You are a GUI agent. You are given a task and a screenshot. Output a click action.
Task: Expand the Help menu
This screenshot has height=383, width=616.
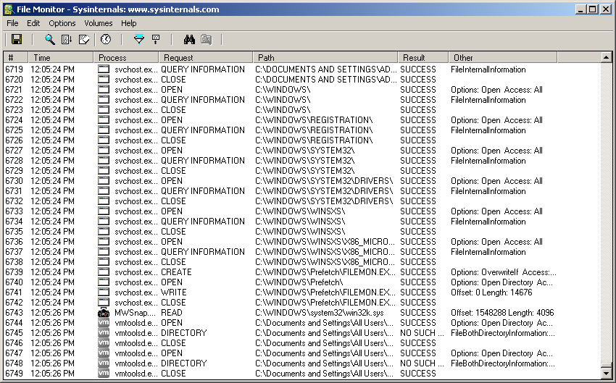click(x=128, y=23)
